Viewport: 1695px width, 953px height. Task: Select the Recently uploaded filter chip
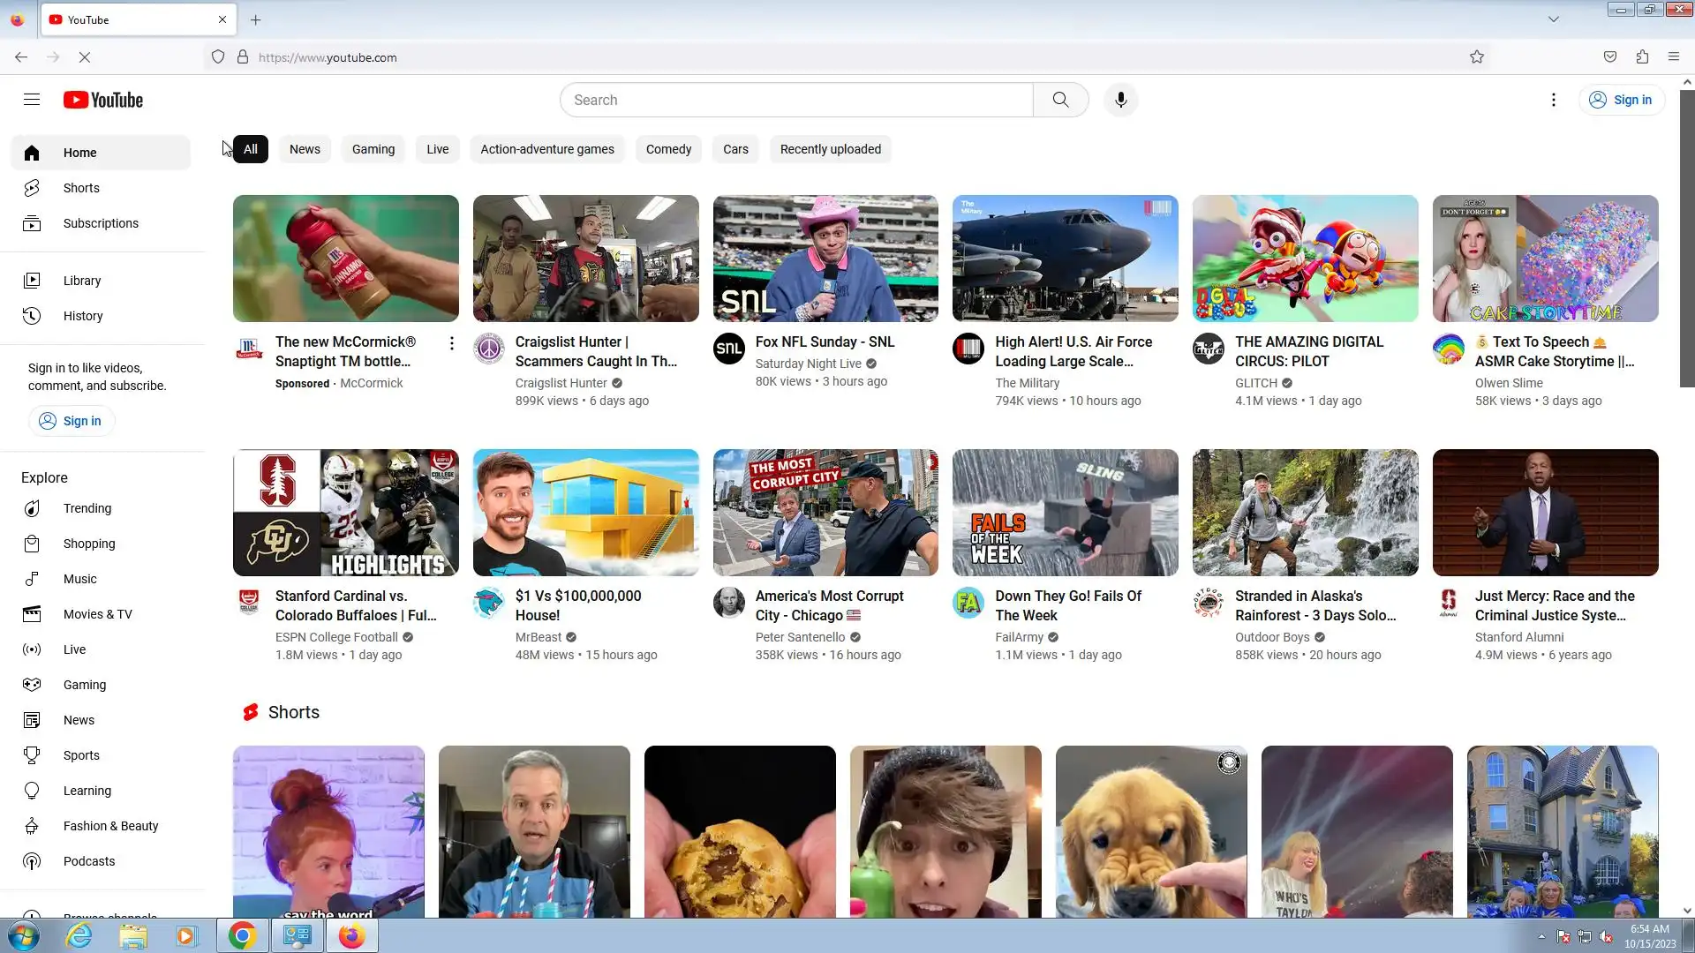pyautogui.click(x=830, y=149)
